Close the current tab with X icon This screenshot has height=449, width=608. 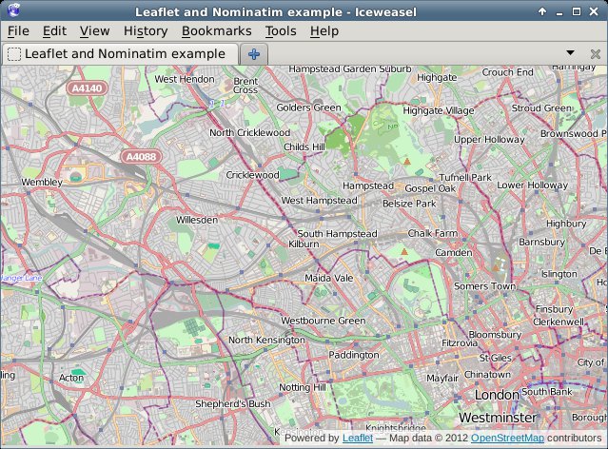pos(595,54)
